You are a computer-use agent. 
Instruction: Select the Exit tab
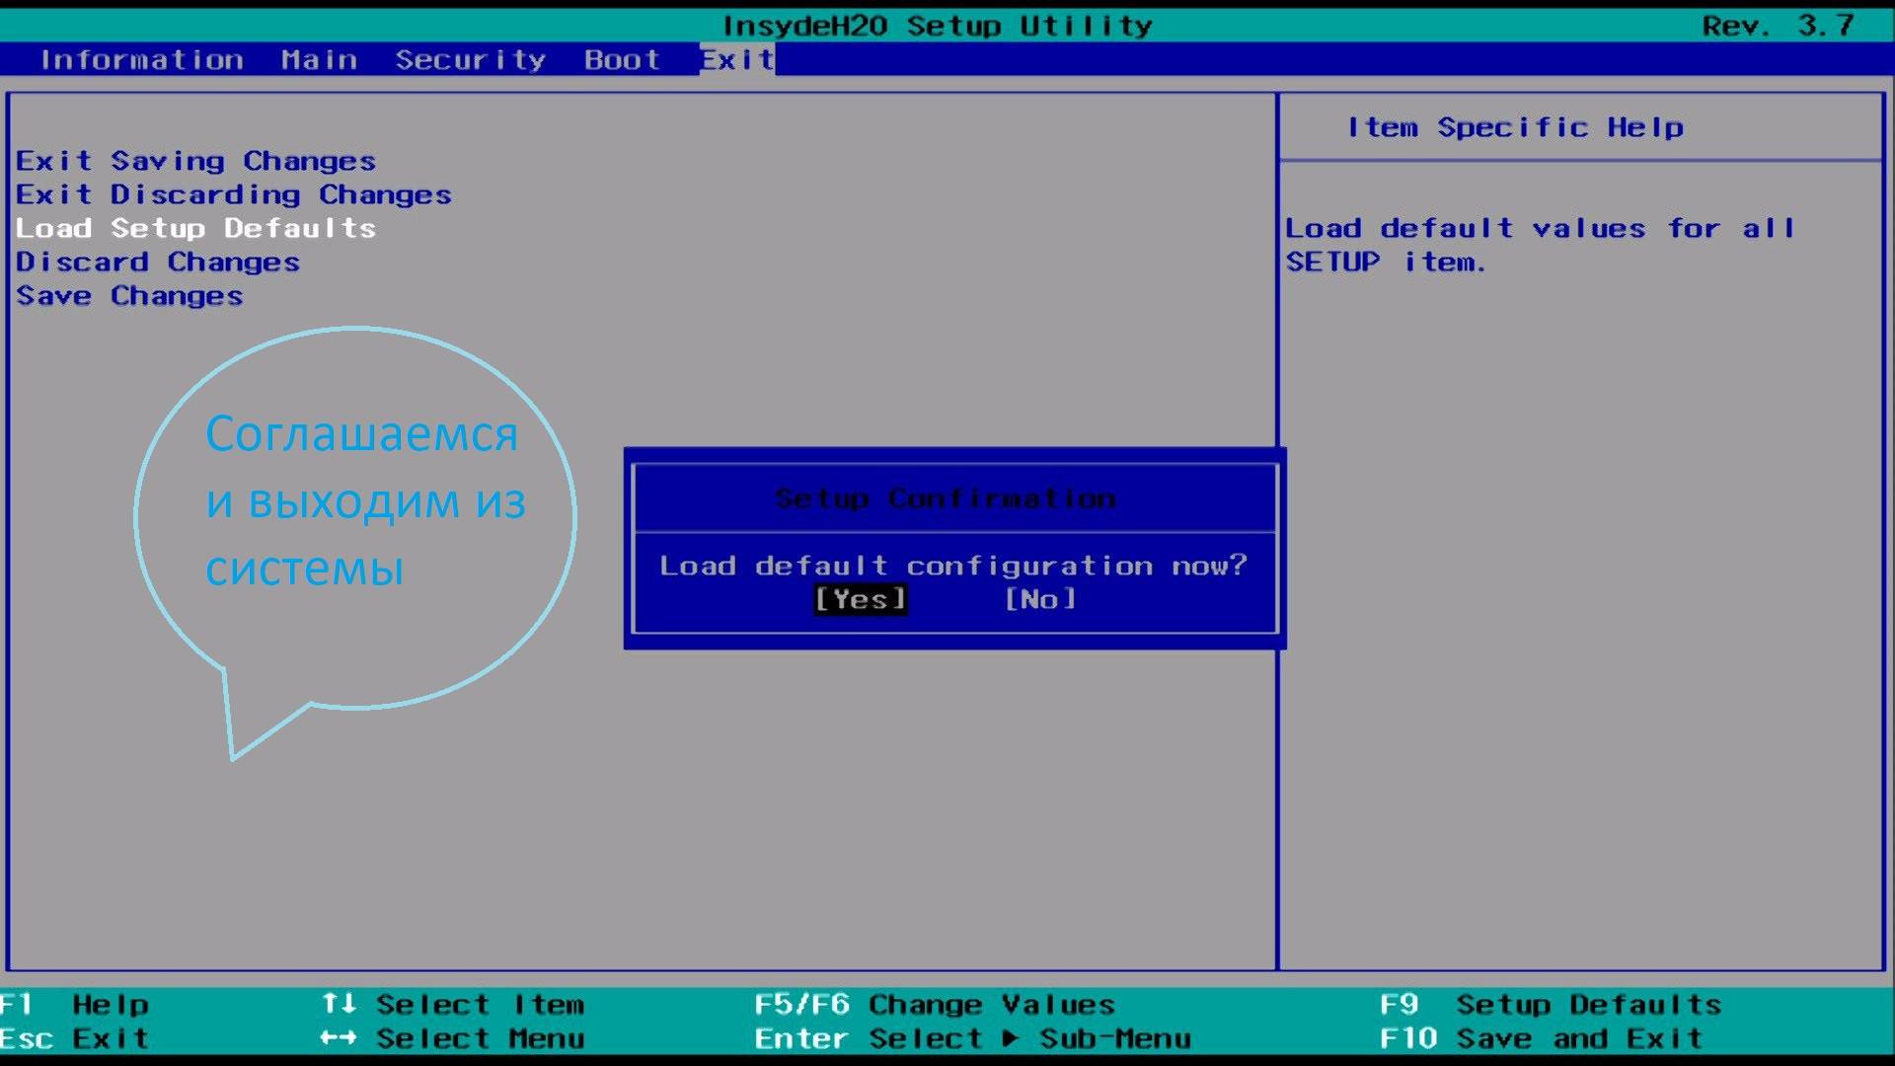pyautogui.click(x=736, y=60)
